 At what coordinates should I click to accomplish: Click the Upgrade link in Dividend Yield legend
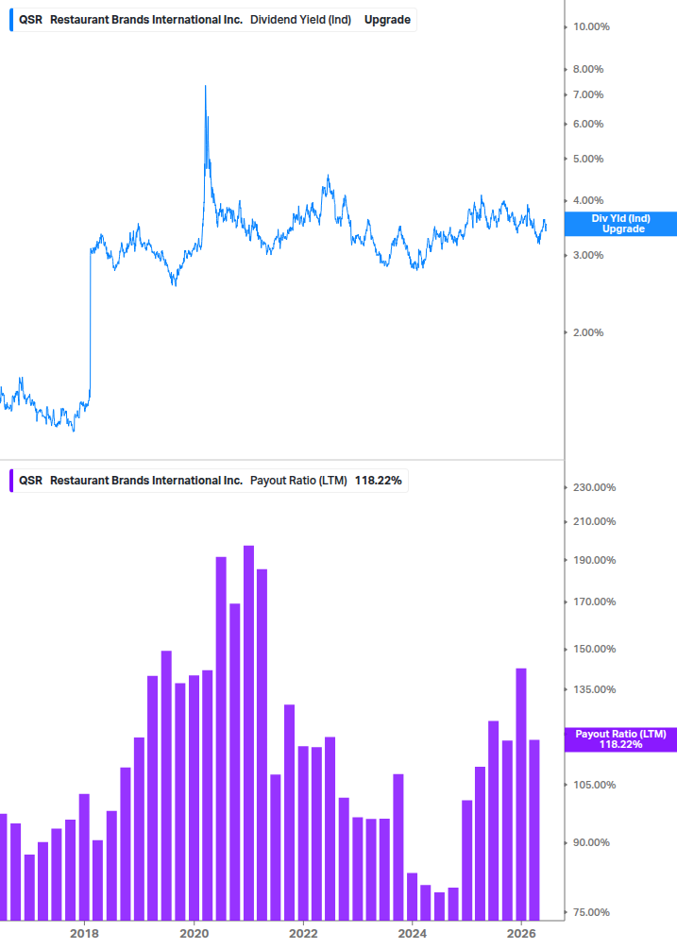click(x=387, y=20)
